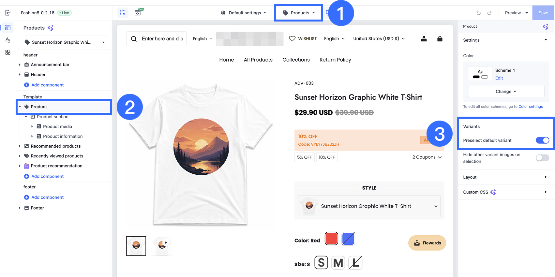
Task: Open Default settings dropdown
Action: tap(243, 13)
